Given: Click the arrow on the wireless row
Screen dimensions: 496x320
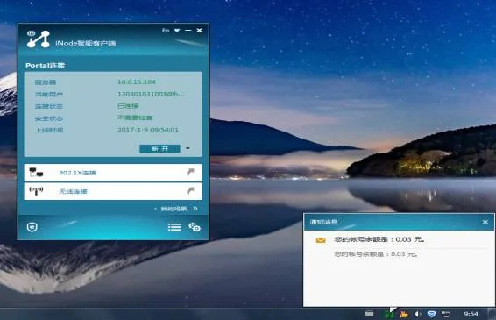Looking at the screenshot, I should (190, 190).
